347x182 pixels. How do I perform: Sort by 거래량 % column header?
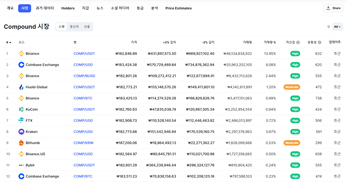269,42
